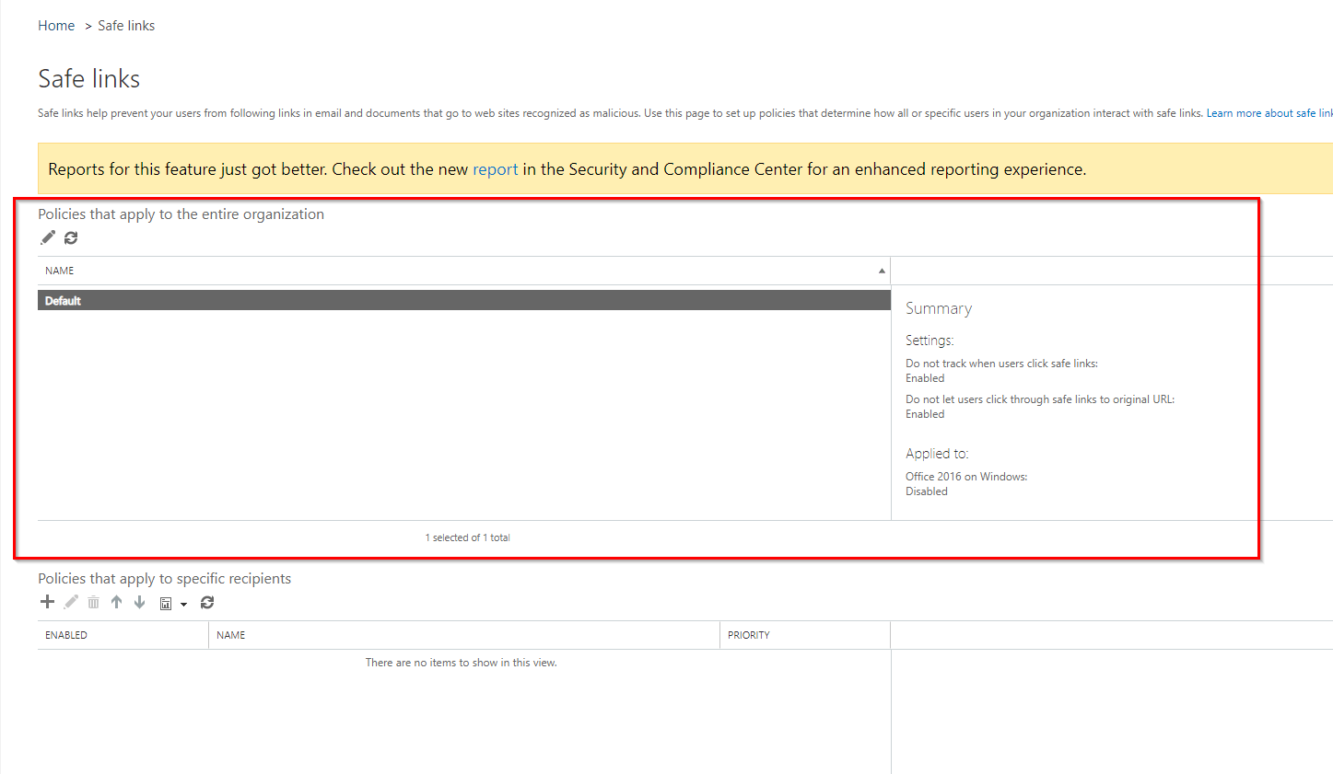
Task: Select Safe links in the breadcrumb trail
Action: 126,25
